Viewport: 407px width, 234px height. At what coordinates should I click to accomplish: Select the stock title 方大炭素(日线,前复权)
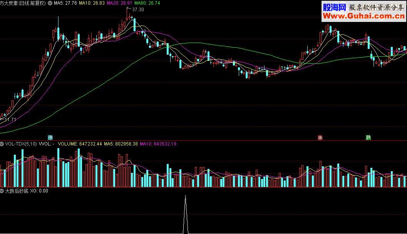(23, 3)
